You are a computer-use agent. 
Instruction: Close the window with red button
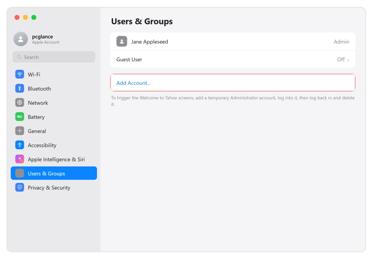pos(17,17)
